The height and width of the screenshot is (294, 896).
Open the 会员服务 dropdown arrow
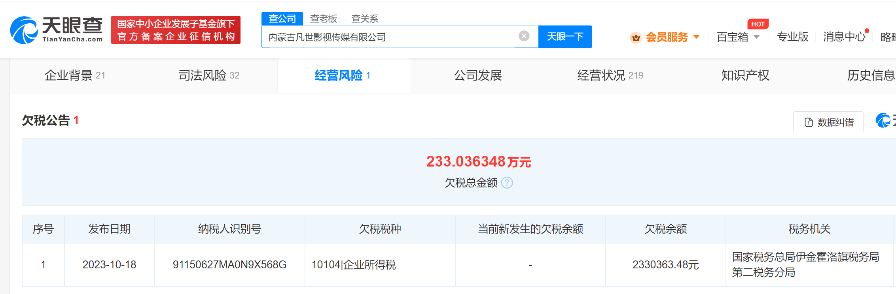pos(697,37)
